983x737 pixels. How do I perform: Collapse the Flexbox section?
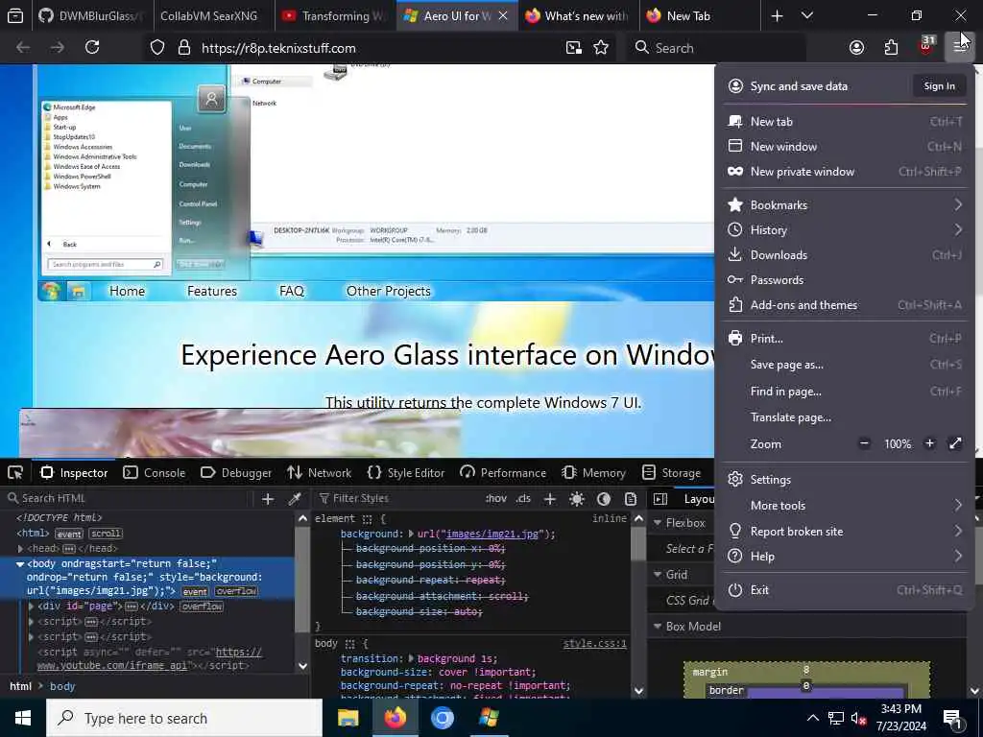coord(658,523)
